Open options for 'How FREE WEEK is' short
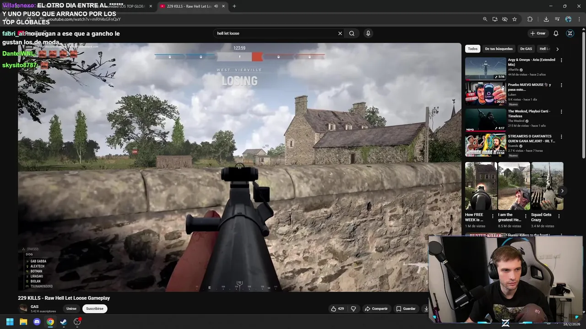 tap(493, 216)
